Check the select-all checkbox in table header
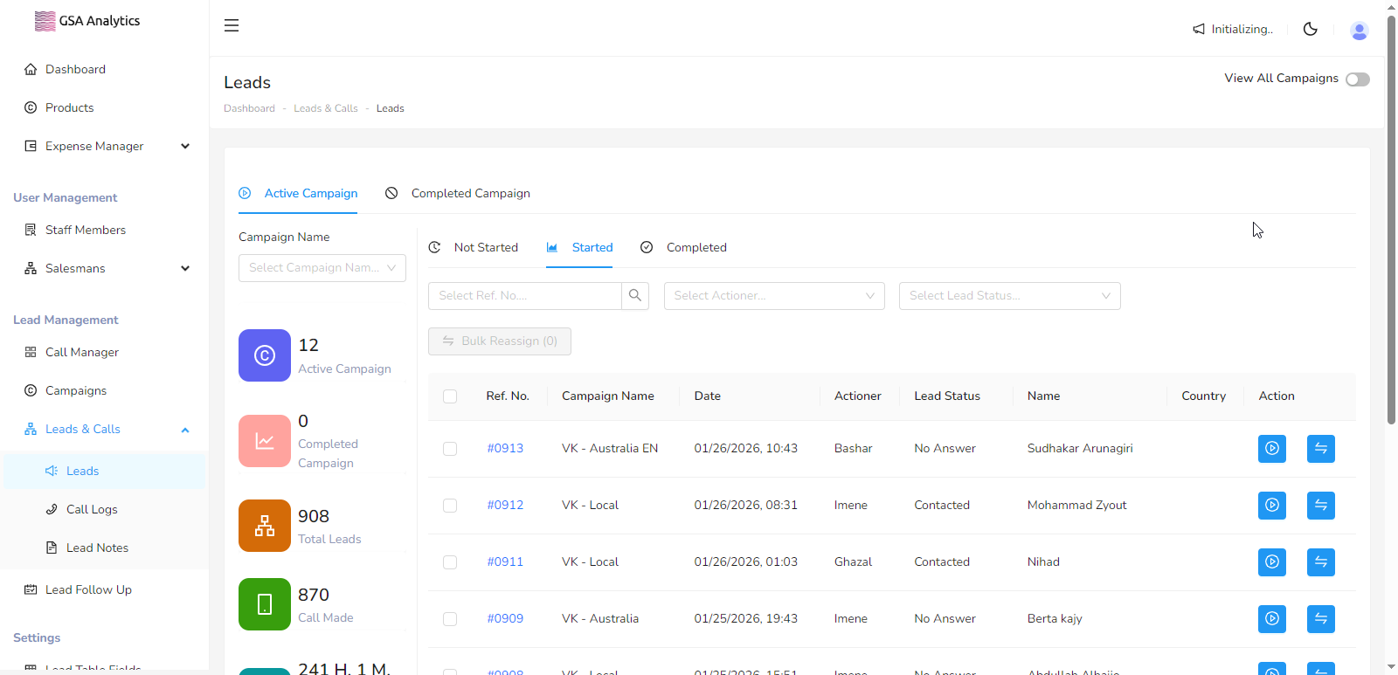The width and height of the screenshot is (1398, 675). (450, 396)
